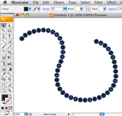Choose the Live Paint Bucket tool
This screenshot has width=122, height=116.
coord(4,79)
